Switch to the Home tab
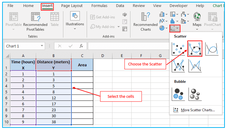Screen dimensions: 227x130 click(x=28, y=6)
